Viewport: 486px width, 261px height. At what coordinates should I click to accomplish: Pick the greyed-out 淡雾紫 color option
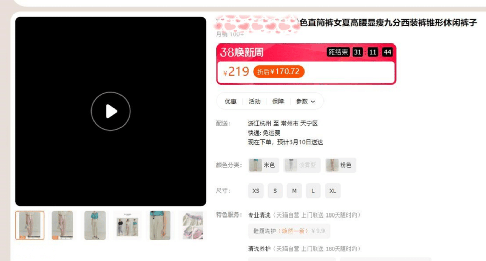tap(302, 165)
